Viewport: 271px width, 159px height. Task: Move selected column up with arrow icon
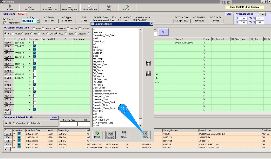point(148,64)
